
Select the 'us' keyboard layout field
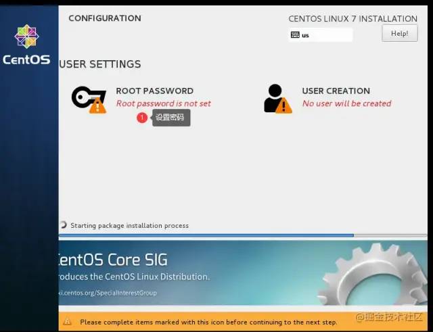[320, 35]
